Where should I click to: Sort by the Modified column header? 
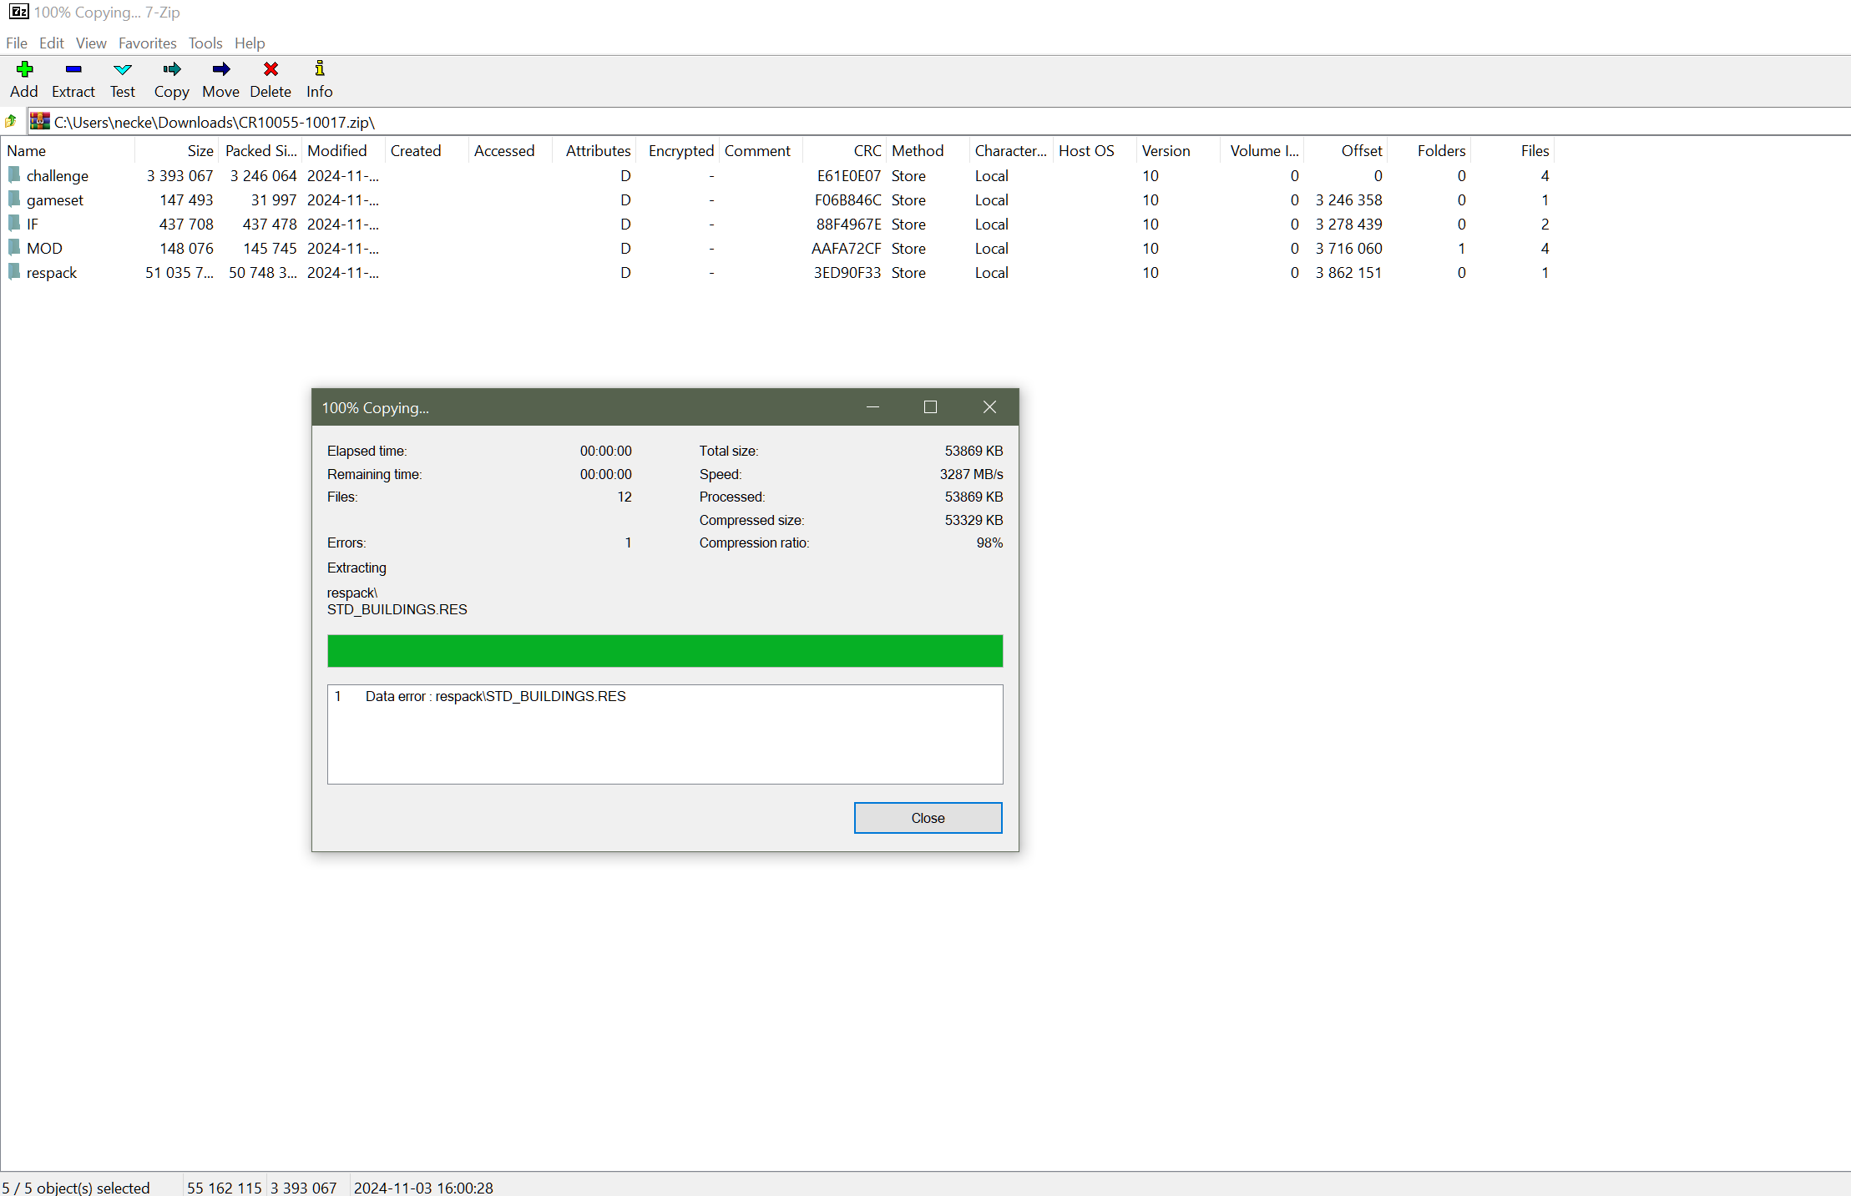pyautogui.click(x=343, y=151)
